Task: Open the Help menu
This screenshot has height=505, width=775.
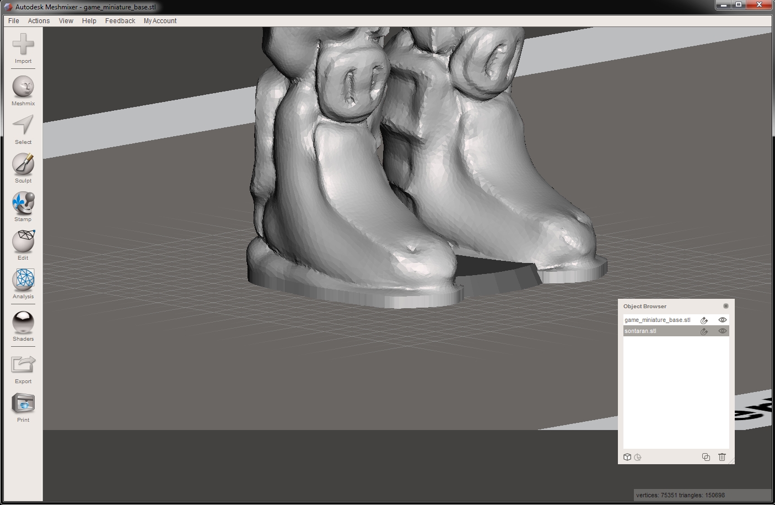Action: point(89,21)
